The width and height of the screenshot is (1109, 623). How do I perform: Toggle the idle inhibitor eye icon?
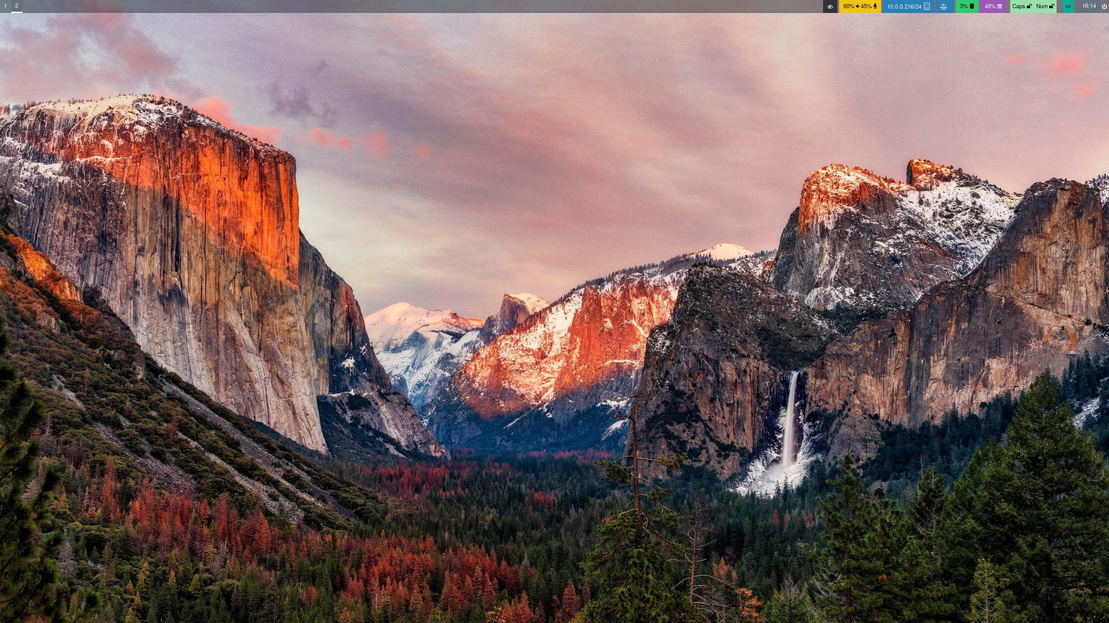[830, 6]
